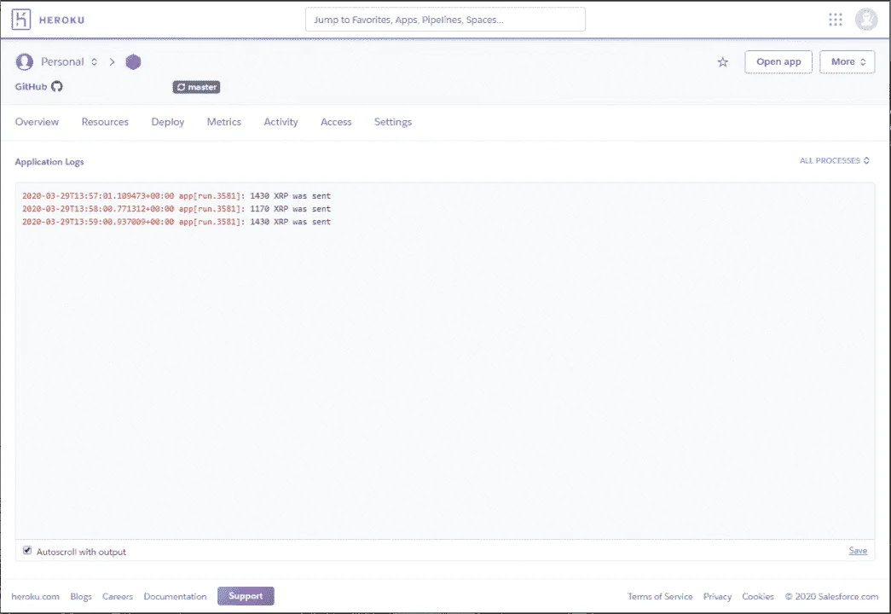Image resolution: width=891 pixels, height=614 pixels.
Task: Favorite this app with the star icon
Action: pyautogui.click(x=723, y=62)
